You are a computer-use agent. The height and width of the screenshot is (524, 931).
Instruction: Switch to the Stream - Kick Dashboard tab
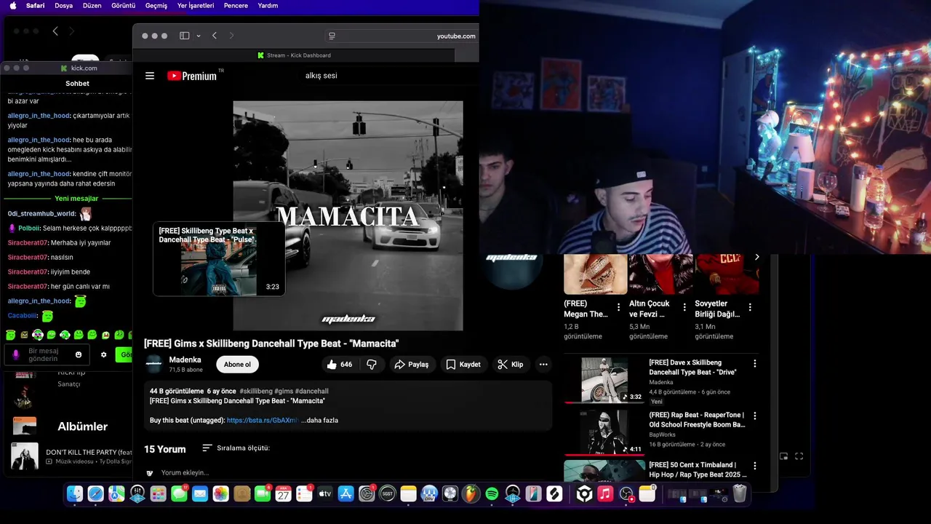(x=295, y=55)
